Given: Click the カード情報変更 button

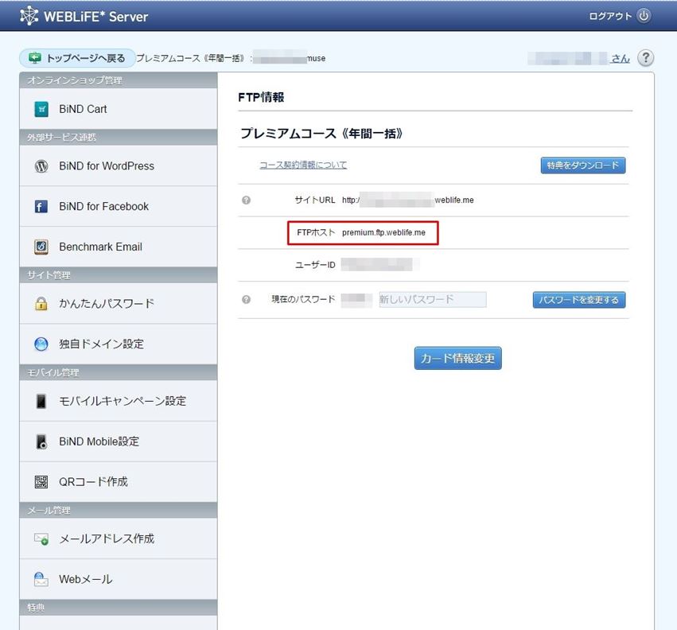Looking at the screenshot, I should tap(457, 358).
